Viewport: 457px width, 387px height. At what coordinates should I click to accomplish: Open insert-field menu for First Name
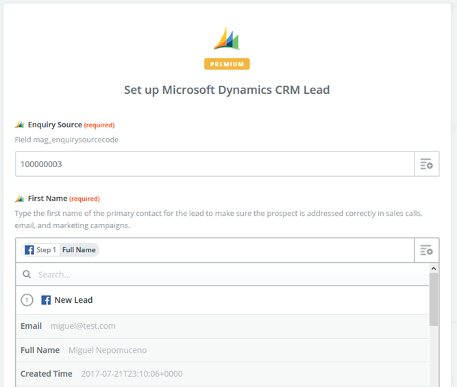click(426, 250)
